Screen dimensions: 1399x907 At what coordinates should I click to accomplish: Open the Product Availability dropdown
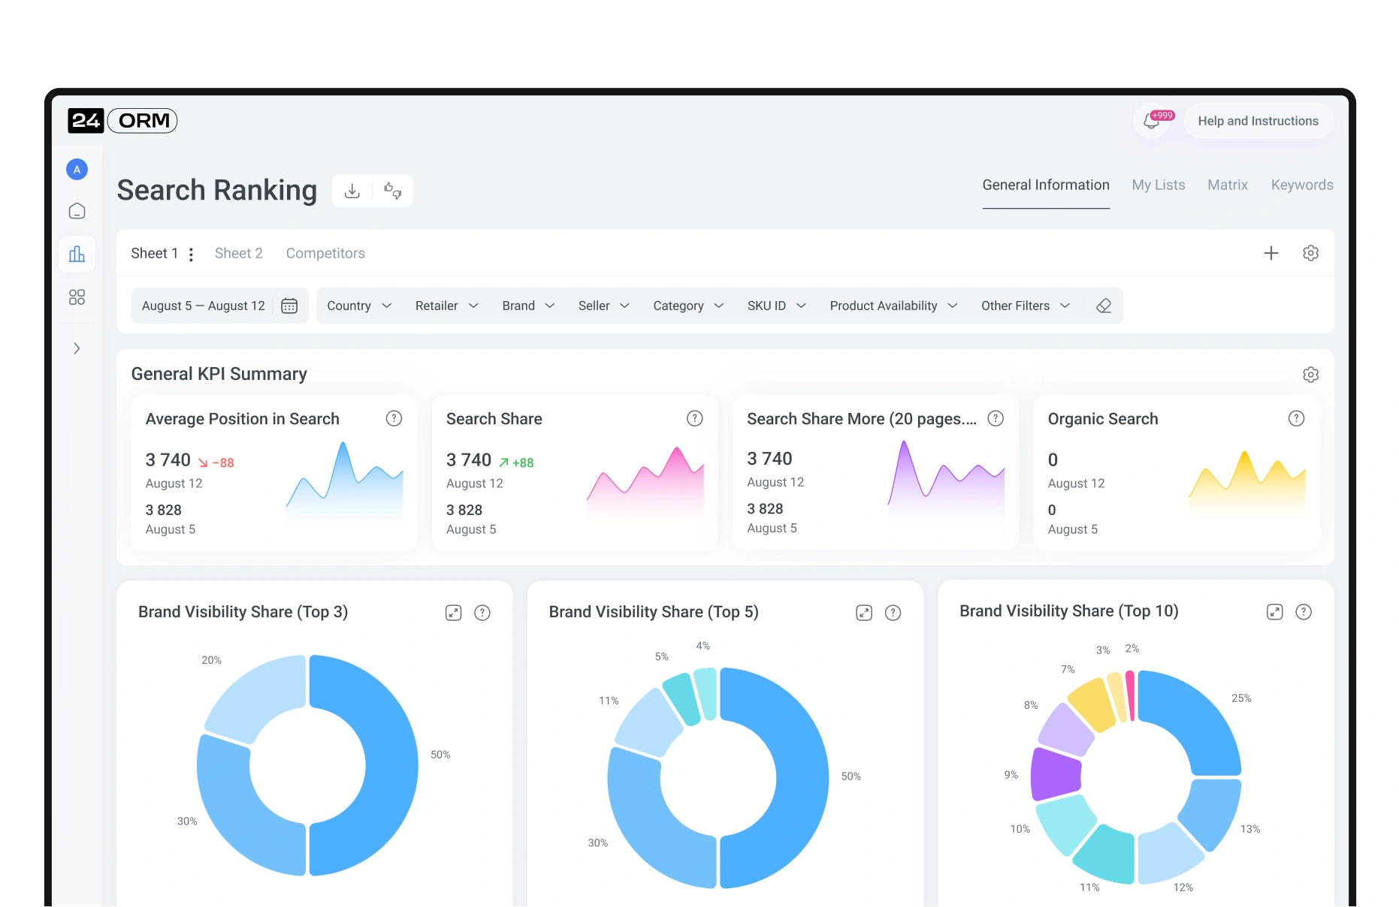click(893, 306)
